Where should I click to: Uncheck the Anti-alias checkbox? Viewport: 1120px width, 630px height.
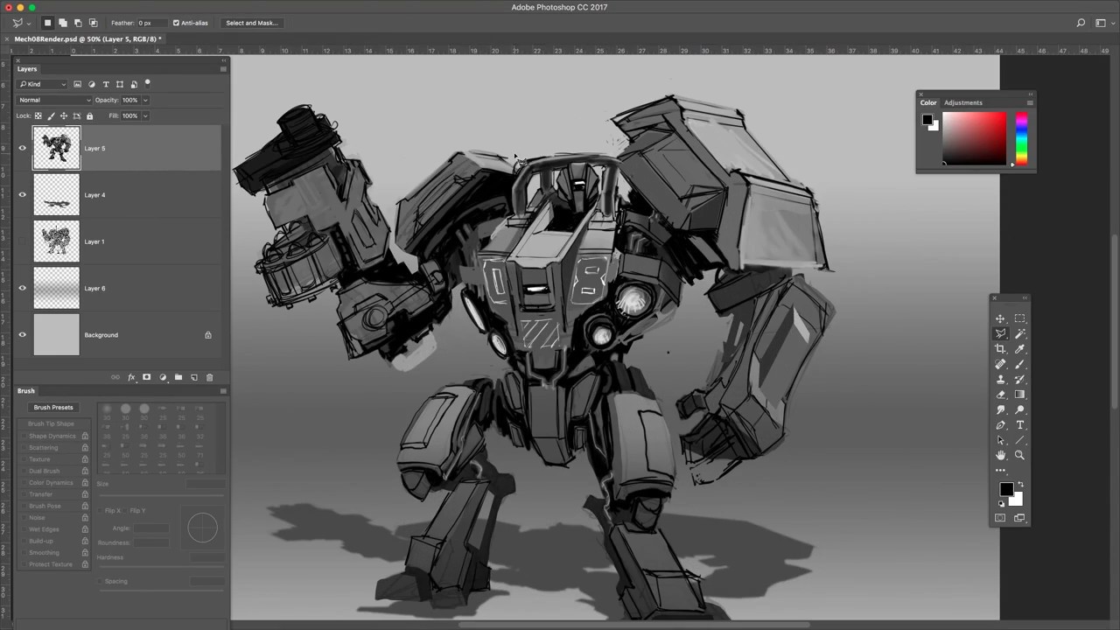click(176, 23)
